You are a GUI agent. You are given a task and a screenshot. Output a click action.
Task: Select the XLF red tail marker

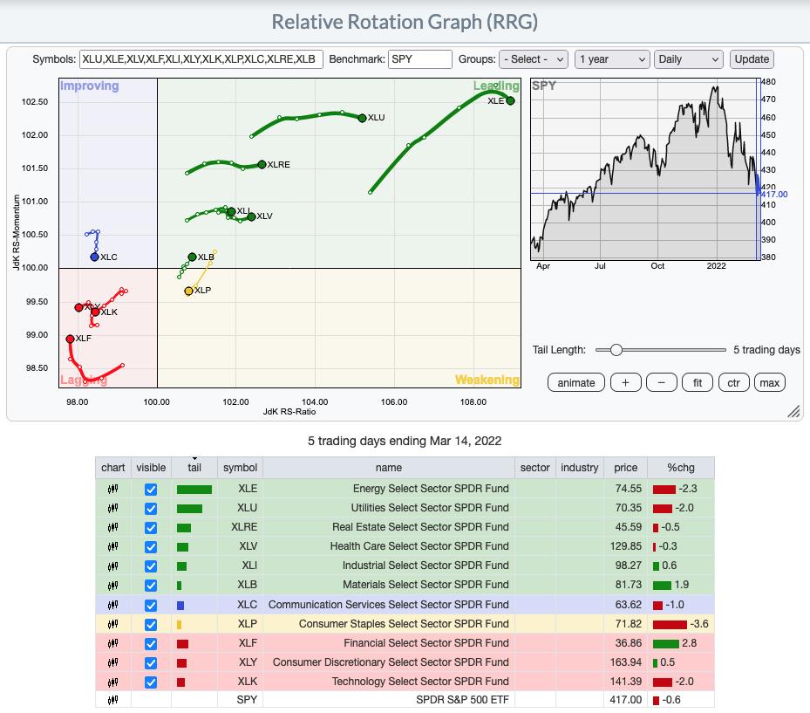182,644
